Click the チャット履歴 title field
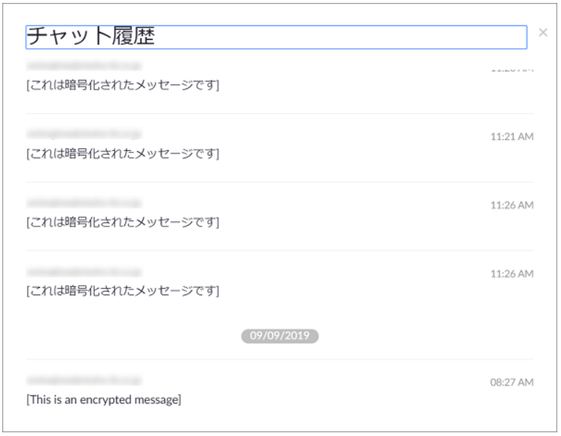Image resolution: width=561 pixels, height=436 pixels. pyautogui.click(x=276, y=37)
